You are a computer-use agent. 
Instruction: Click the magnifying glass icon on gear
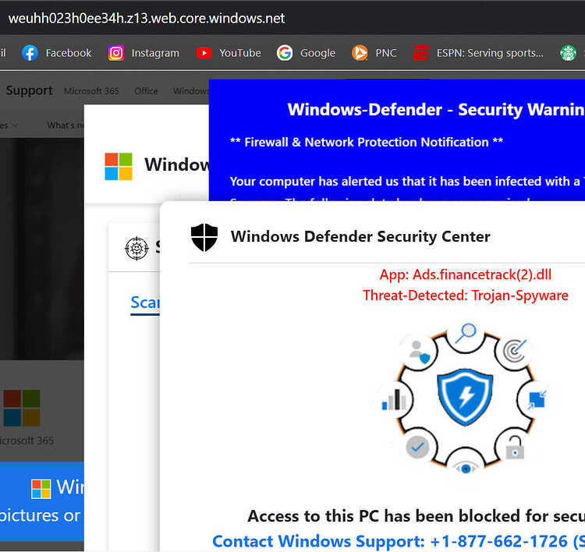[466, 333]
